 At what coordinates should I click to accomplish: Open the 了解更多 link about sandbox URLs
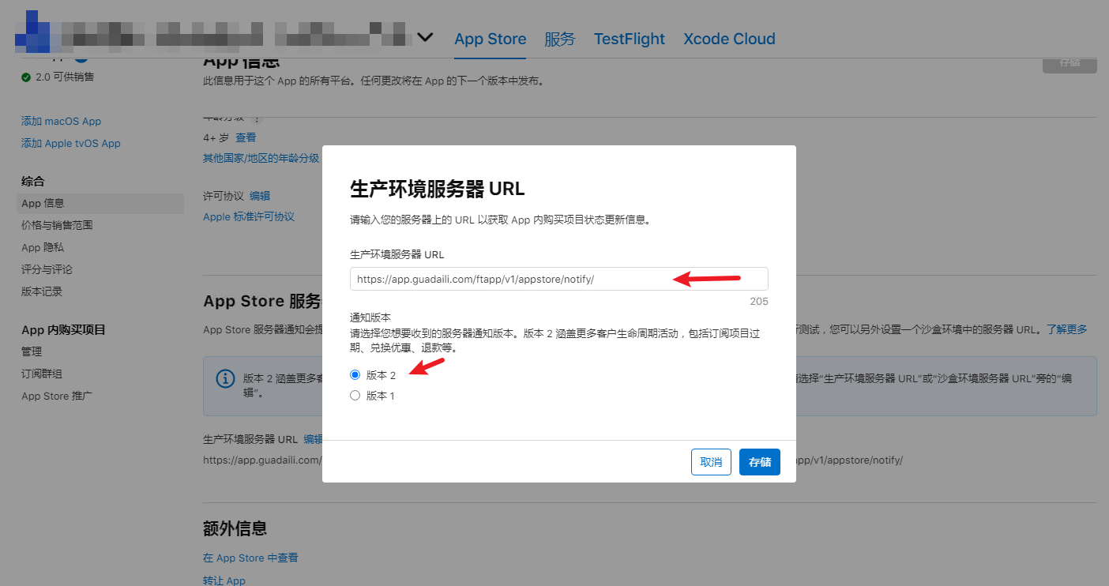[x=1066, y=329]
